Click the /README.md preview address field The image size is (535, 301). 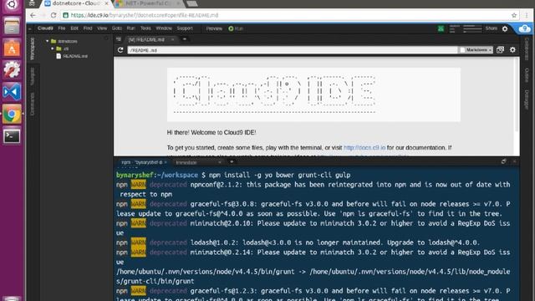pos(293,50)
